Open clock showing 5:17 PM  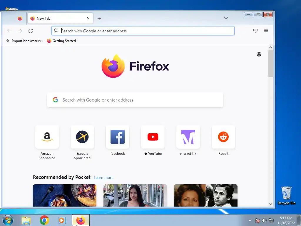286,220
